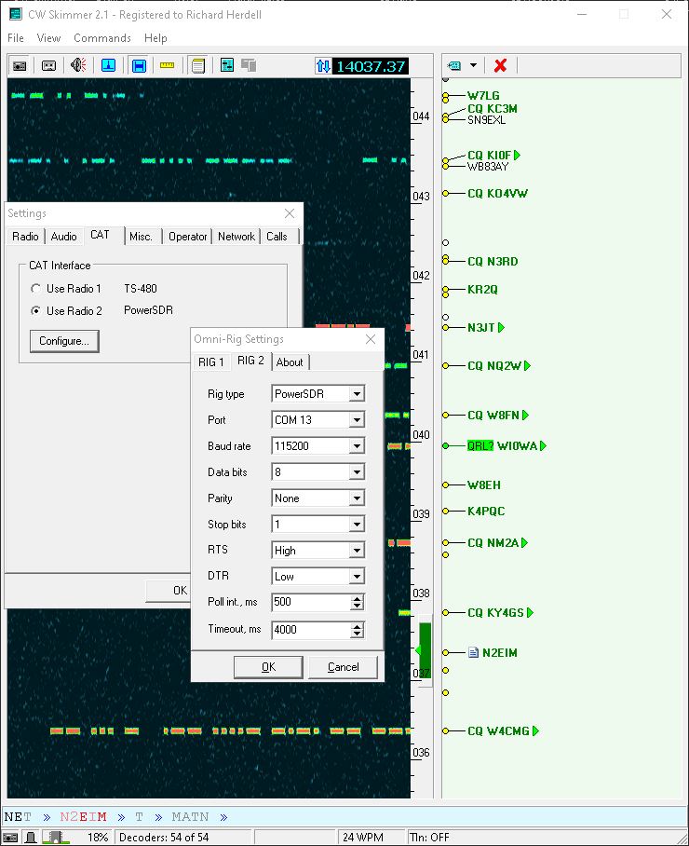Image resolution: width=689 pixels, height=846 pixels.
Task: Open the Help menu
Action: pos(155,38)
